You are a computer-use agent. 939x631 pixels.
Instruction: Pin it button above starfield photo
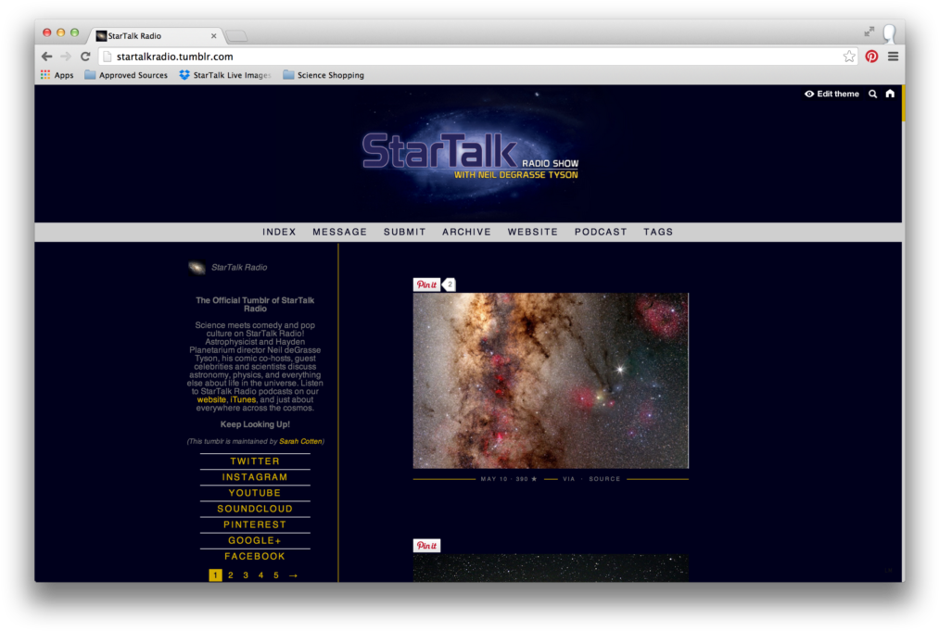click(x=426, y=546)
